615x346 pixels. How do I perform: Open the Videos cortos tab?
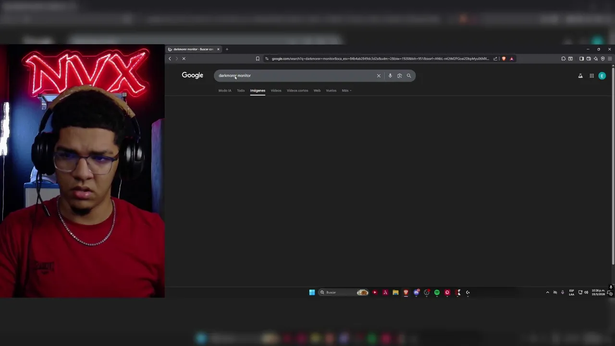point(297,90)
